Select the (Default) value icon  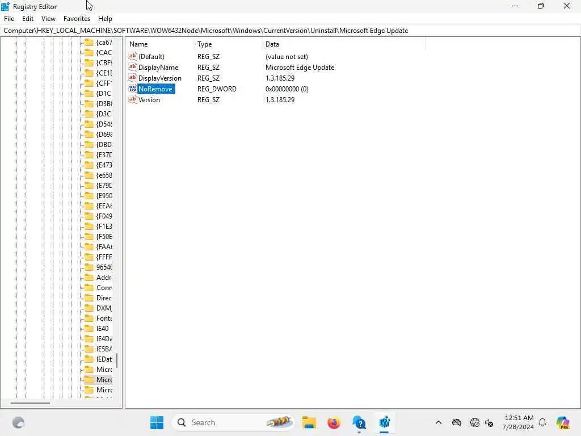[x=133, y=56]
